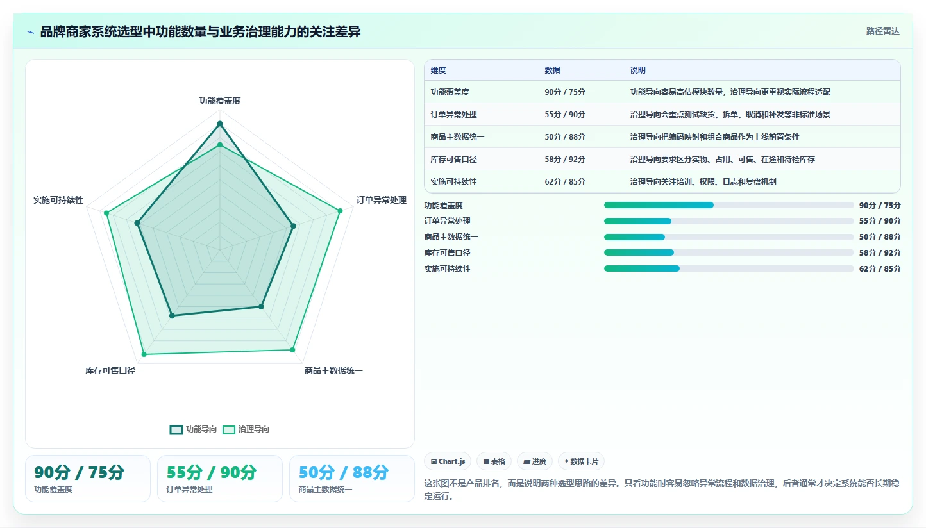The image size is (926, 528).
Task: Select the 表格 tag chip
Action: point(494,461)
